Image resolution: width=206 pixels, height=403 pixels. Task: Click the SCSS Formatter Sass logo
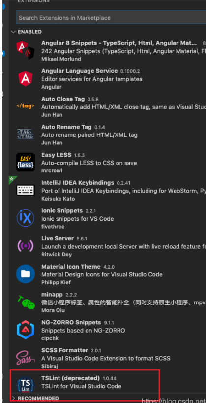pos(26,358)
